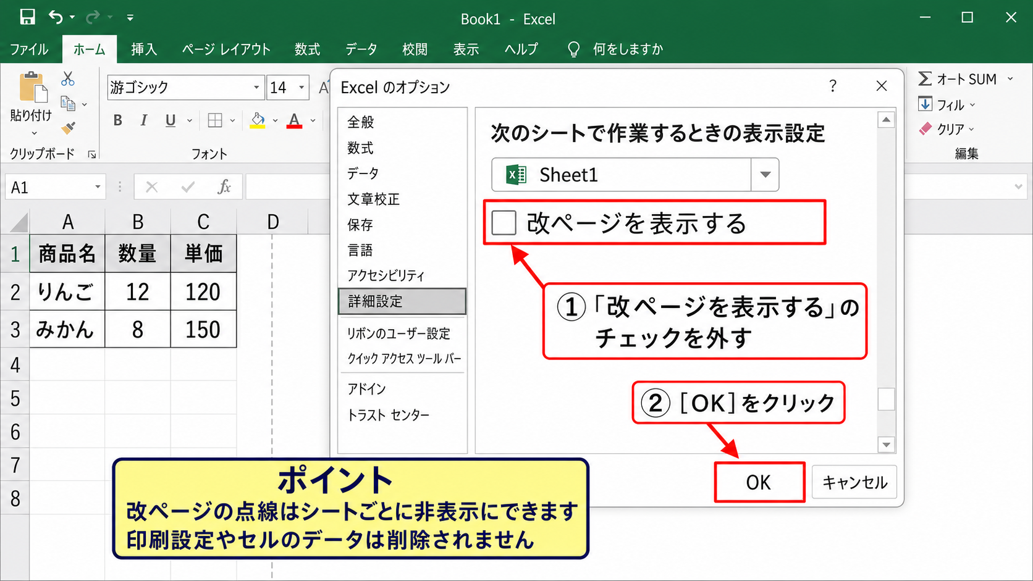Screen dimensions: 1033x581
Task: Open borders dropdown arrow
Action: 232,120
